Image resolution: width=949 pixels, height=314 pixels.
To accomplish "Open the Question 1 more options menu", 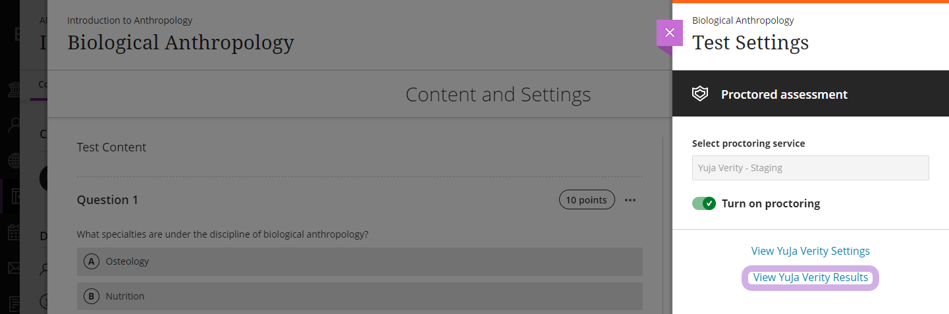I will (630, 200).
